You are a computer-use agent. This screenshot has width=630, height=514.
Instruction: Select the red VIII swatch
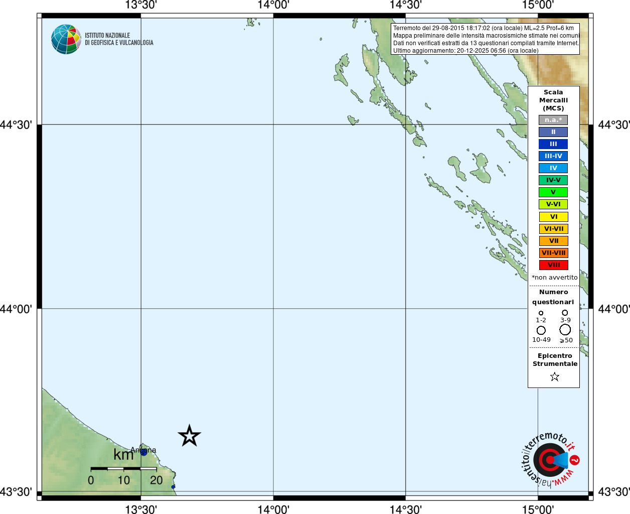(x=553, y=265)
